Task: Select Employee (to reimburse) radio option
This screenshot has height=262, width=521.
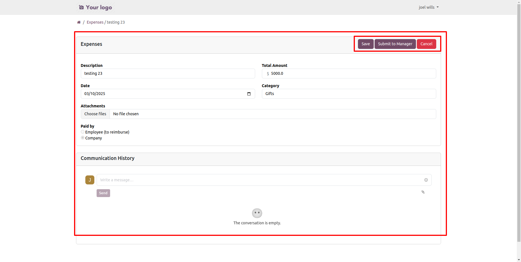Action: [83, 132]
